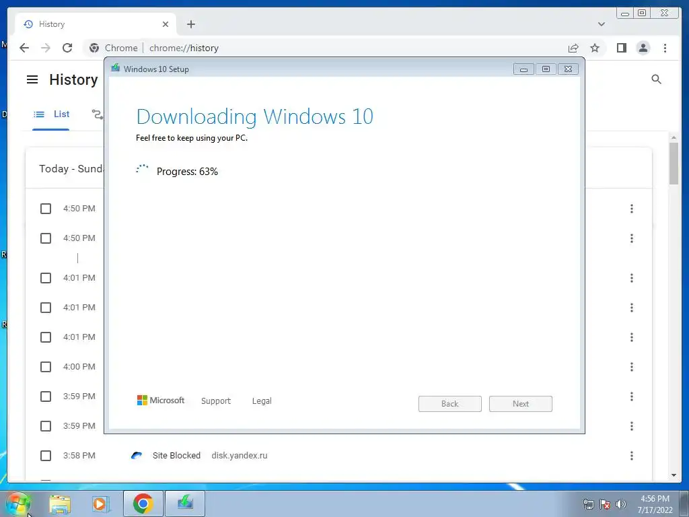Open the Legal link in Windows 10 Setup

pos(262,401)
